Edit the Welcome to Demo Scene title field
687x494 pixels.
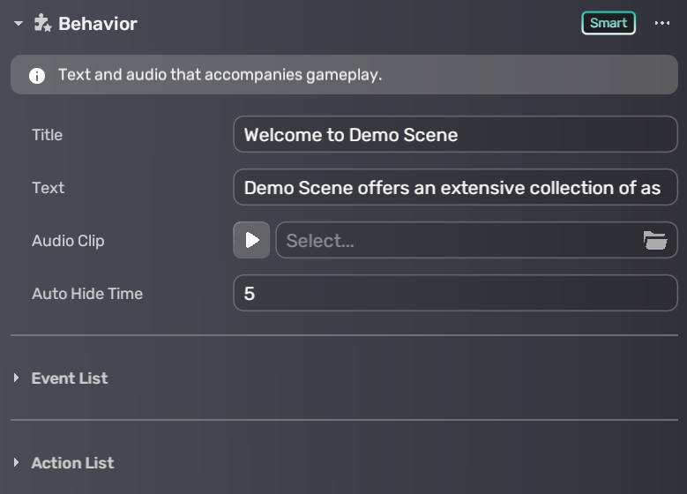pyautogui.click(x=454, y=135)
